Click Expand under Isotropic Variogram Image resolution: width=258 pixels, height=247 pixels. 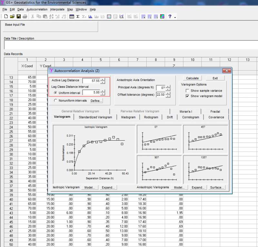108,187
